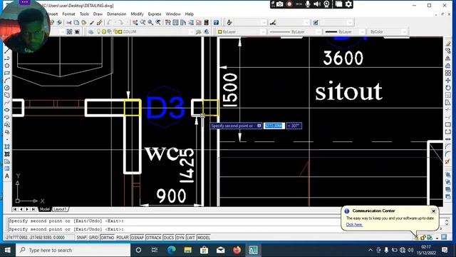The image size is (456, 257).
Task: Toggle the speaker audio in recorder bar
Action: (317, 4)
